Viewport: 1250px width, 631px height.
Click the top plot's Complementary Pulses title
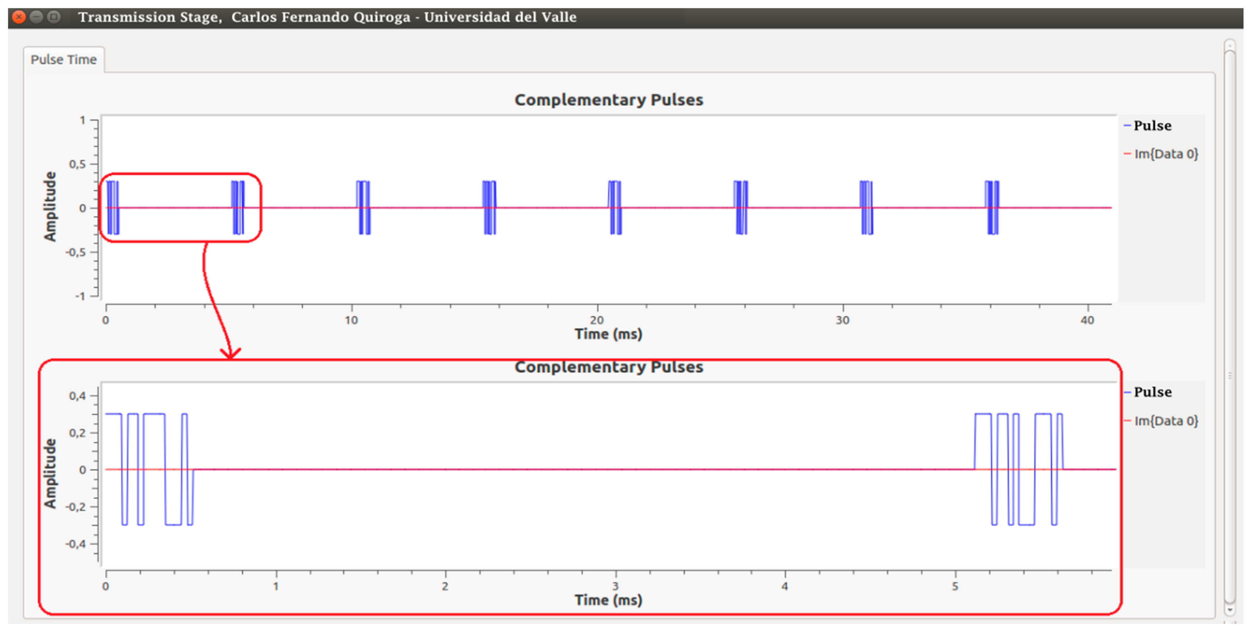(609, 100)
